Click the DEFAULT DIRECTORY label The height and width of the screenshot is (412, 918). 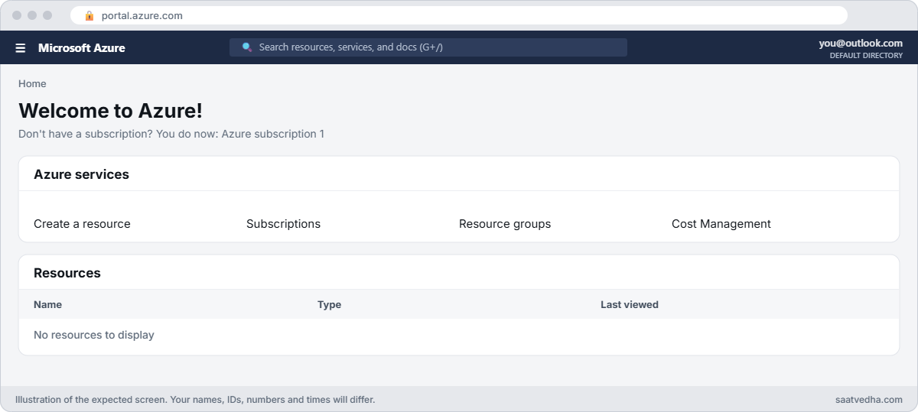pos(866,56)
